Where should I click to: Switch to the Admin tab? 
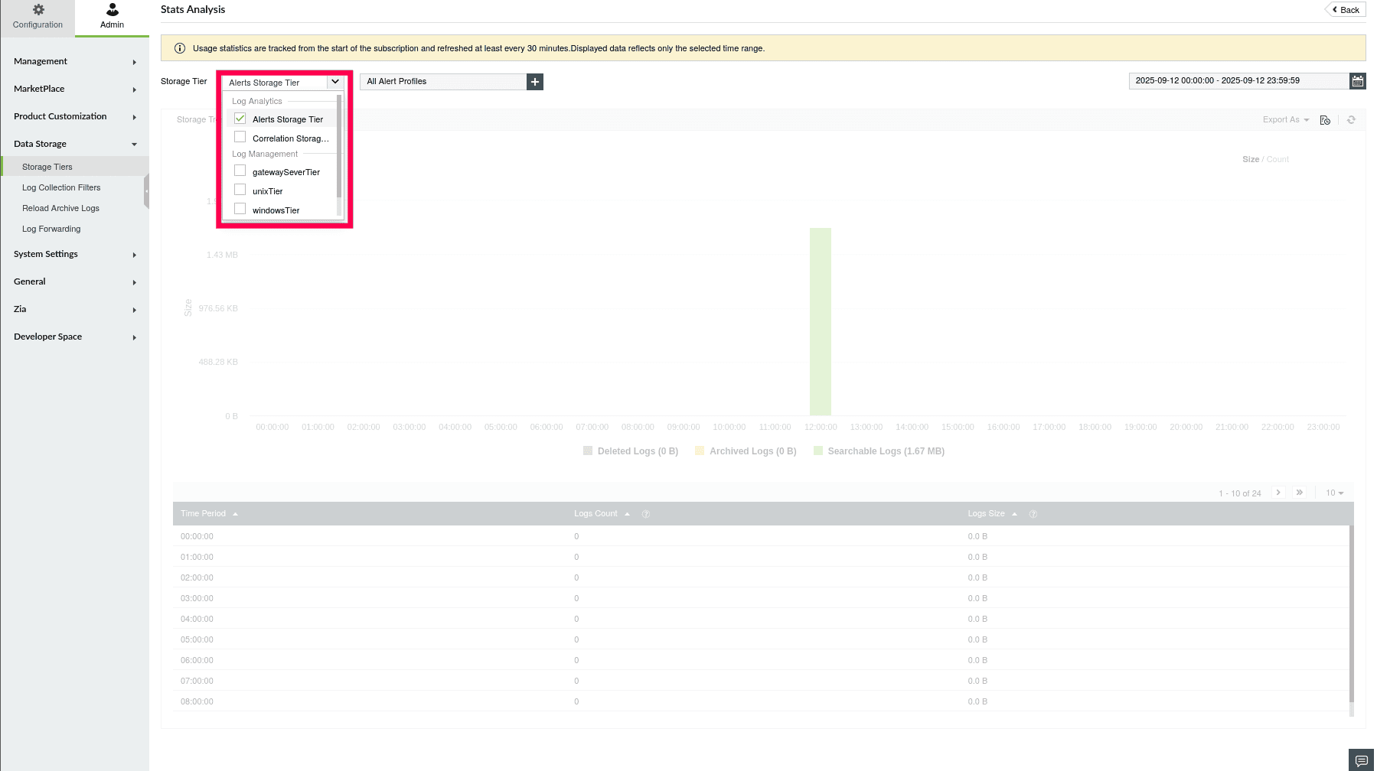coord(113,18)
